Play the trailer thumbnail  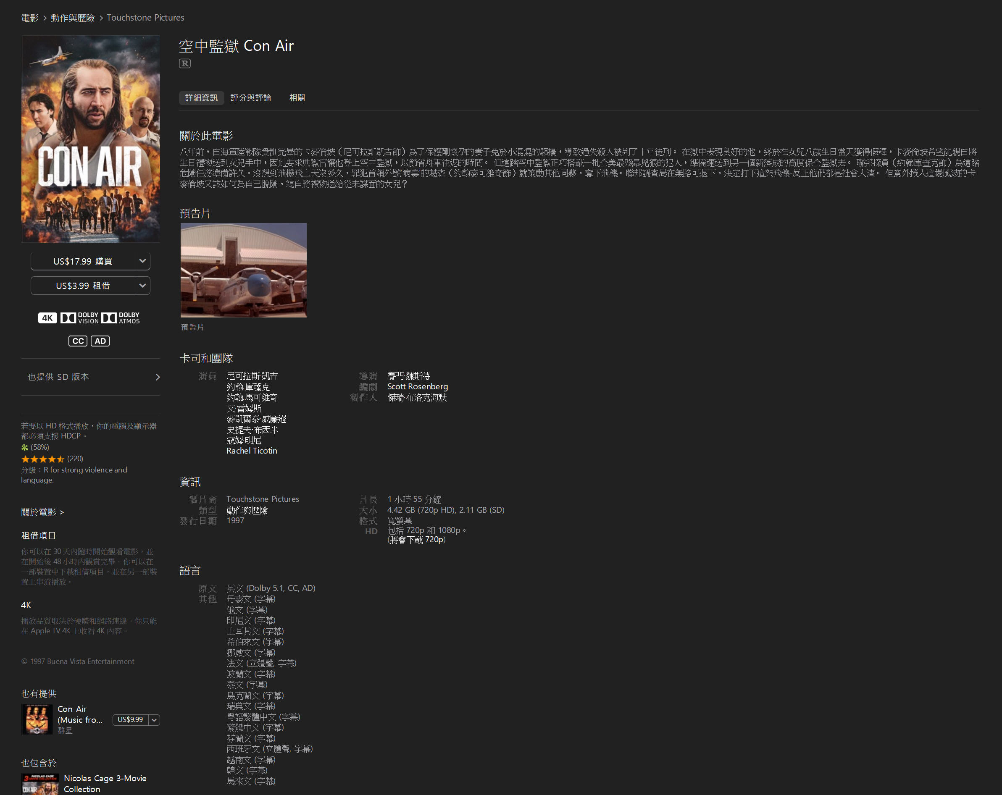click(244, 270)
